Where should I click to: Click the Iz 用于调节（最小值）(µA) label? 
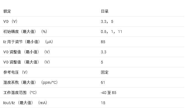pos(28,42)
